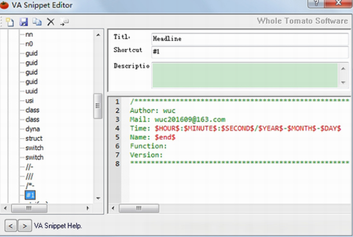Click the Help question mark button
Image resolution: width=353 pixels, height=237 pixels.
(x=316, y=4)
